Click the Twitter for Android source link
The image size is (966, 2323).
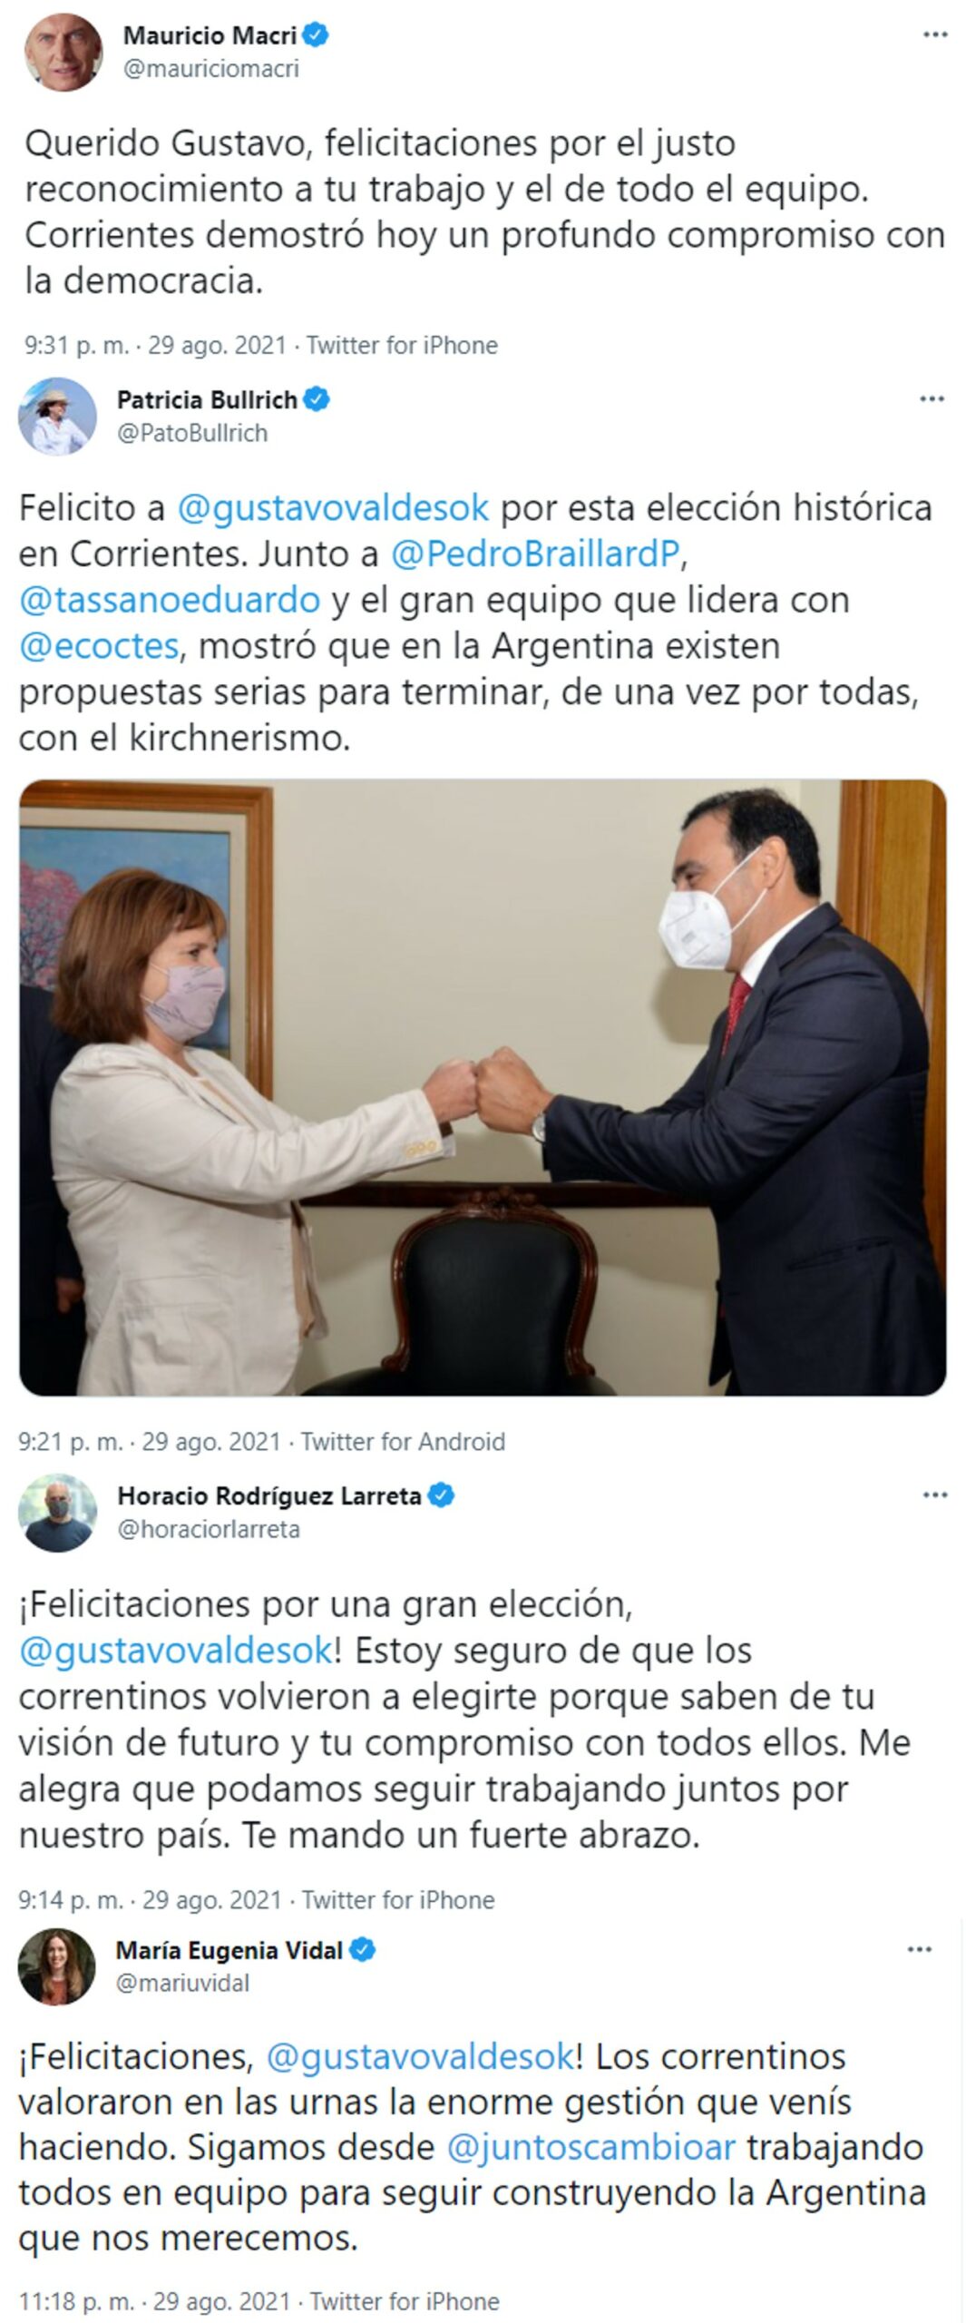pyautogui.click(x=403, y=1442)
